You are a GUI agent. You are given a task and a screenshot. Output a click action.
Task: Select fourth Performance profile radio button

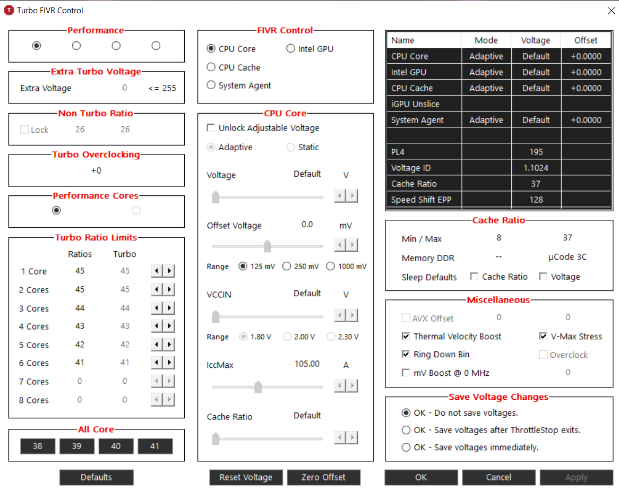tap(156, 46)
